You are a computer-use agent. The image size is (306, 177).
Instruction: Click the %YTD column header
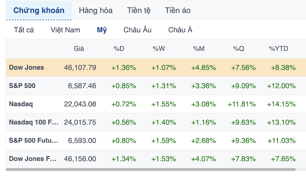[x=279, y=48]
